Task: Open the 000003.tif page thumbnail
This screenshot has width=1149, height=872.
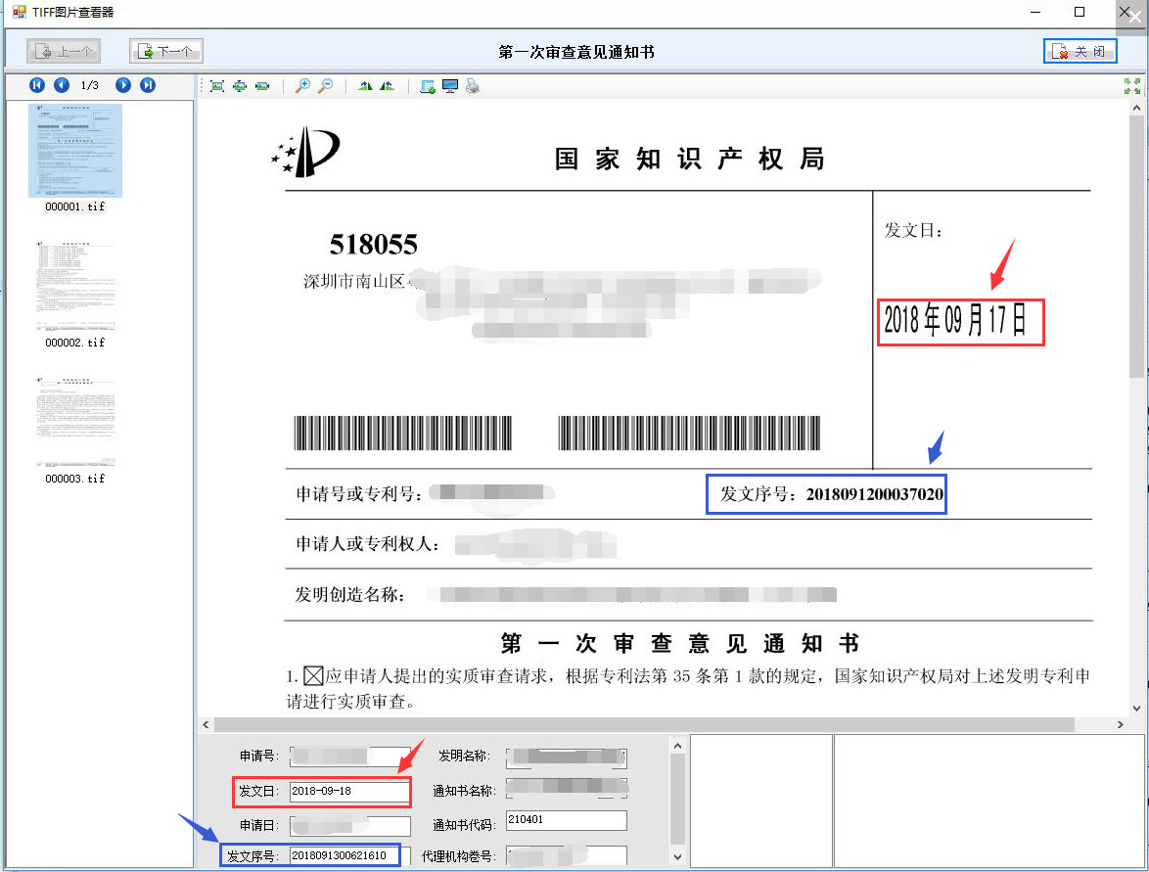Action: click(75, 422)
